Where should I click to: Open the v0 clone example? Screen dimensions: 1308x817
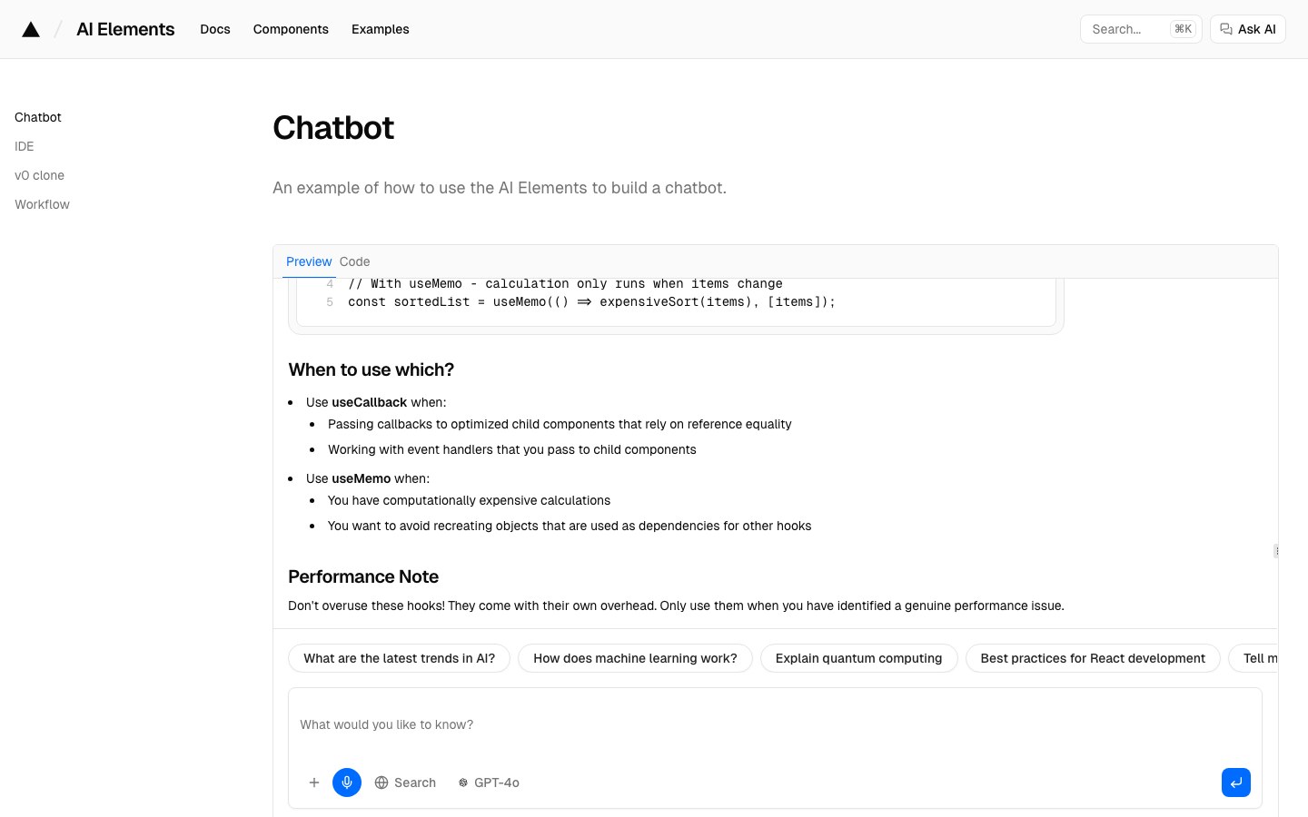coord(39,175)
